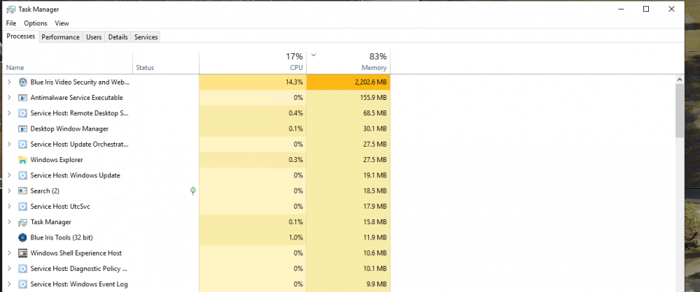Screen dimensions: 700x292
Task: Click the Search (2) process icon
Action: point(23,191)
